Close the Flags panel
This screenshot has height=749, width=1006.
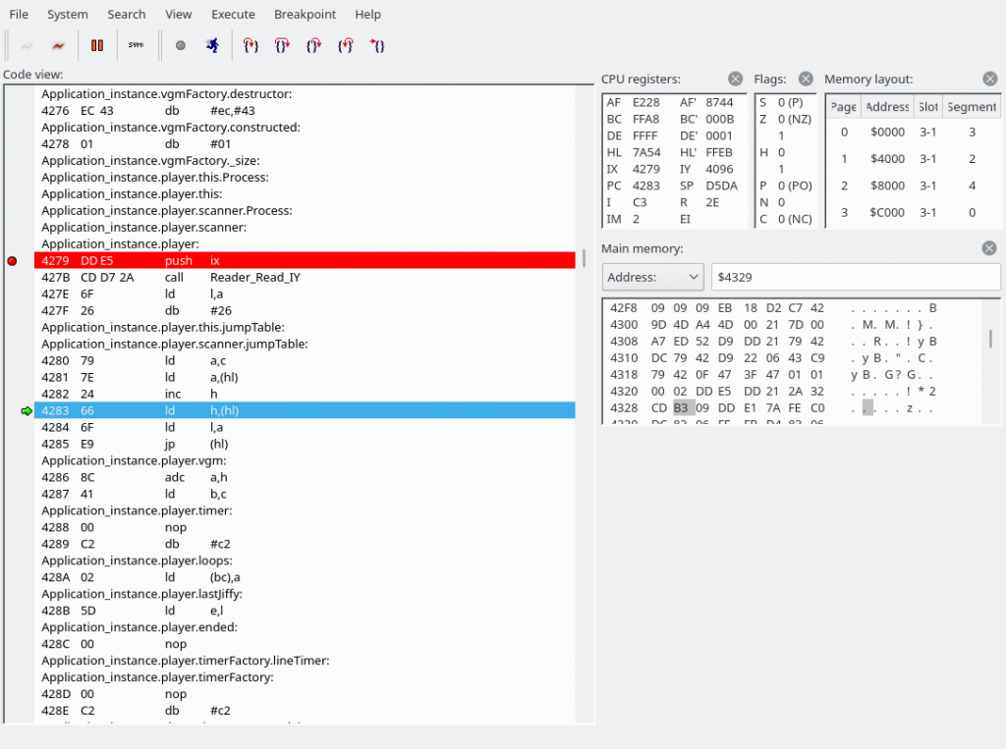pos(806,79)
